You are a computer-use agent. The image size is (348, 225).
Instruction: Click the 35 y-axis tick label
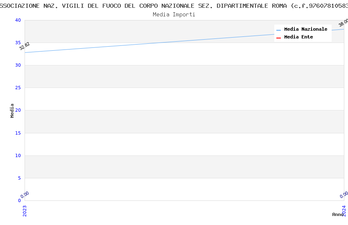18,43
